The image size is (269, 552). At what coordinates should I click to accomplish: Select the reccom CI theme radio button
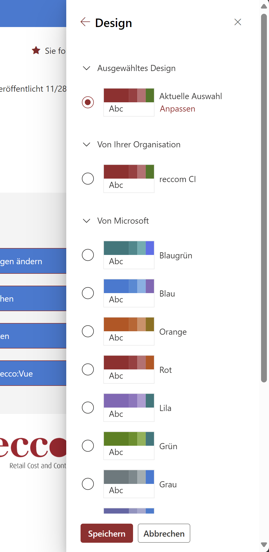[x=88, y=179]
